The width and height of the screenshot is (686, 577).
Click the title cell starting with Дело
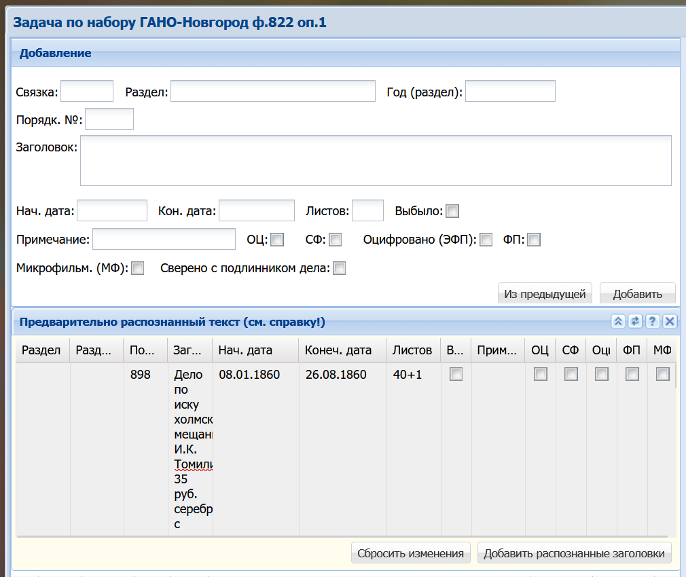191,449
